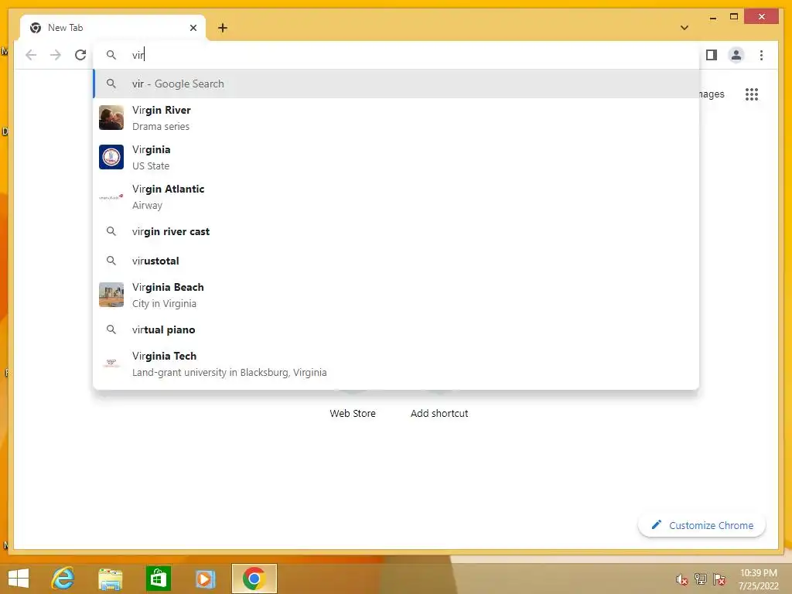792x594 pixels.
Task: Click the Virgin River thumbnail image
Action: [111, 118]
